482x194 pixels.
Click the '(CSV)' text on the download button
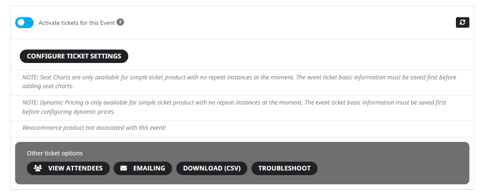point(232,168)
